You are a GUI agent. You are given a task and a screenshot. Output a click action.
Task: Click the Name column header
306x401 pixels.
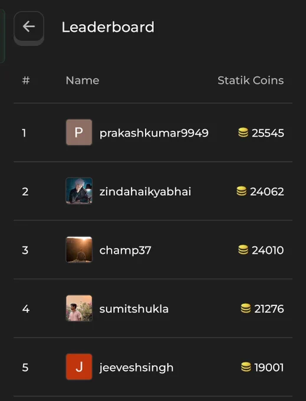point(83,80)
